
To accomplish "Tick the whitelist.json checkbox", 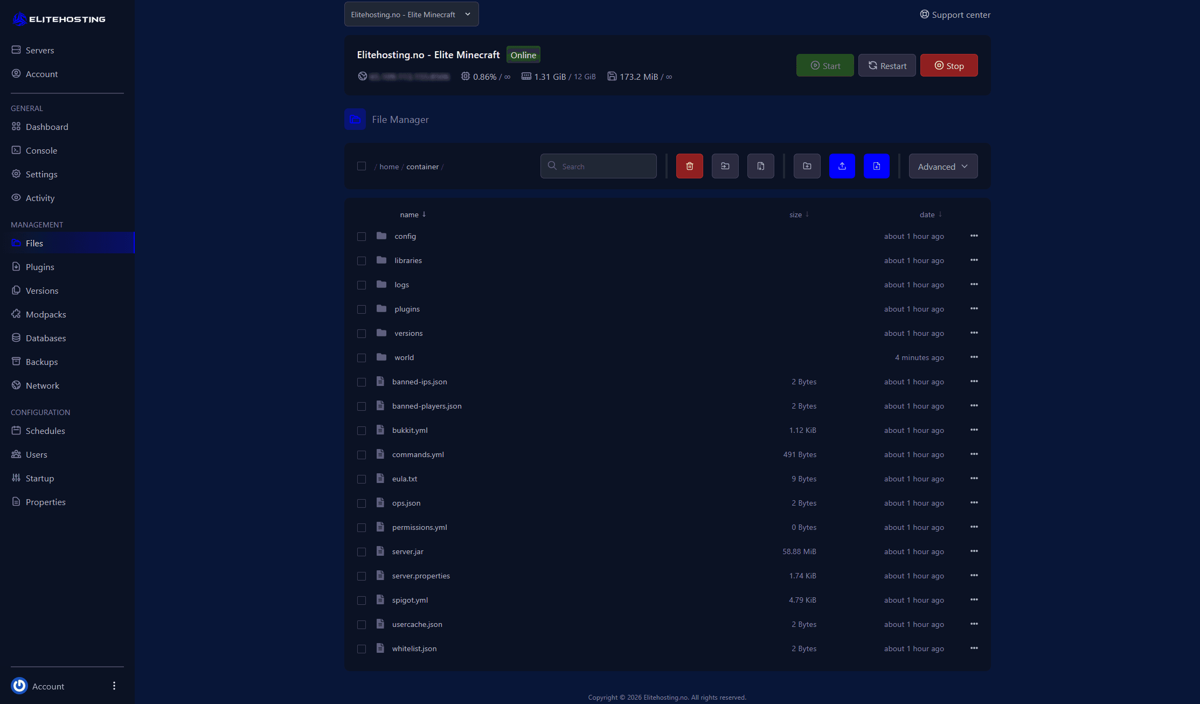I will click(x=362, y=648).
